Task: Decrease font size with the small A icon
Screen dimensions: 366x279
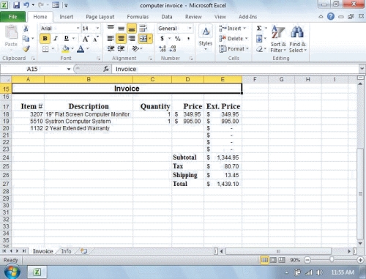Action: coord(96,39)
